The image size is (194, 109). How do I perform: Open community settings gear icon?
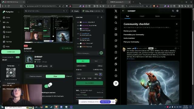click(177, 11)
